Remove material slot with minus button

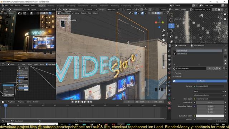[x=225, y=53]
